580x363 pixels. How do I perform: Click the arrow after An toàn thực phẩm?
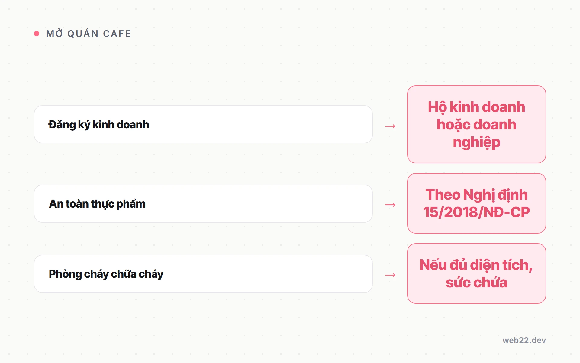tap(390, 205)
